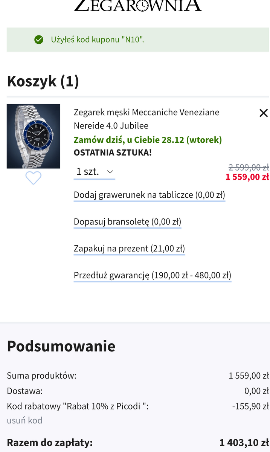Click the "Koszyk (1)" heading
Screen dimensions: 270x452
click(43, 81)
